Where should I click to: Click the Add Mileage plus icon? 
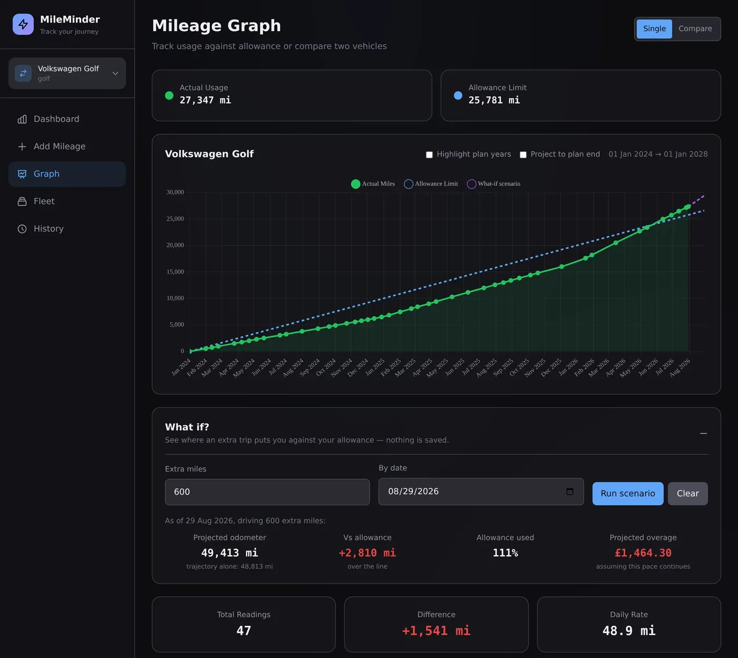pos(22,147)
